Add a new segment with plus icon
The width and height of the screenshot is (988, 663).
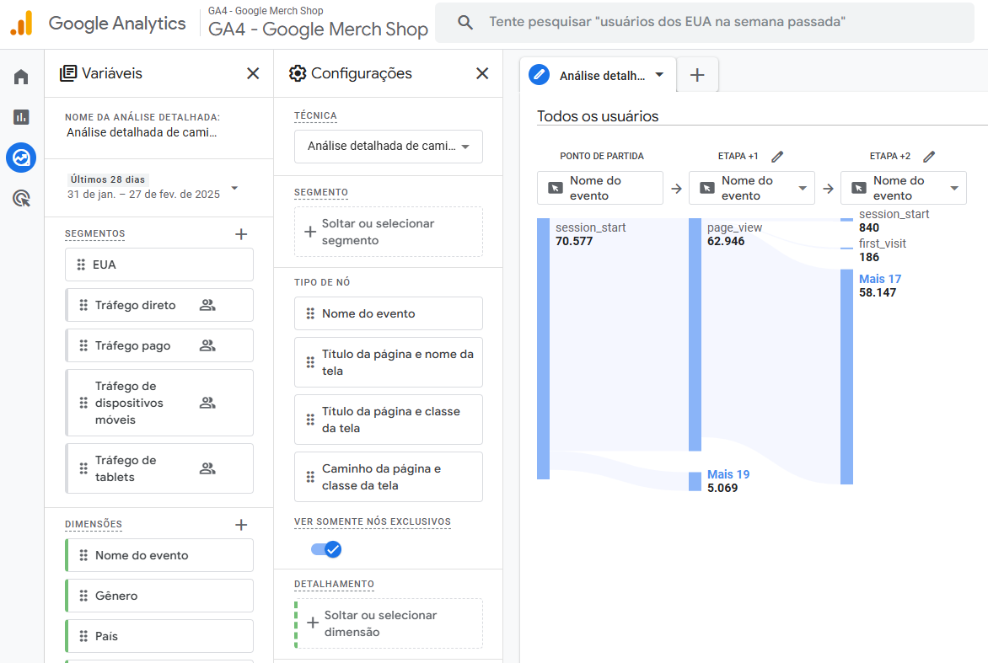coord(241,234)
